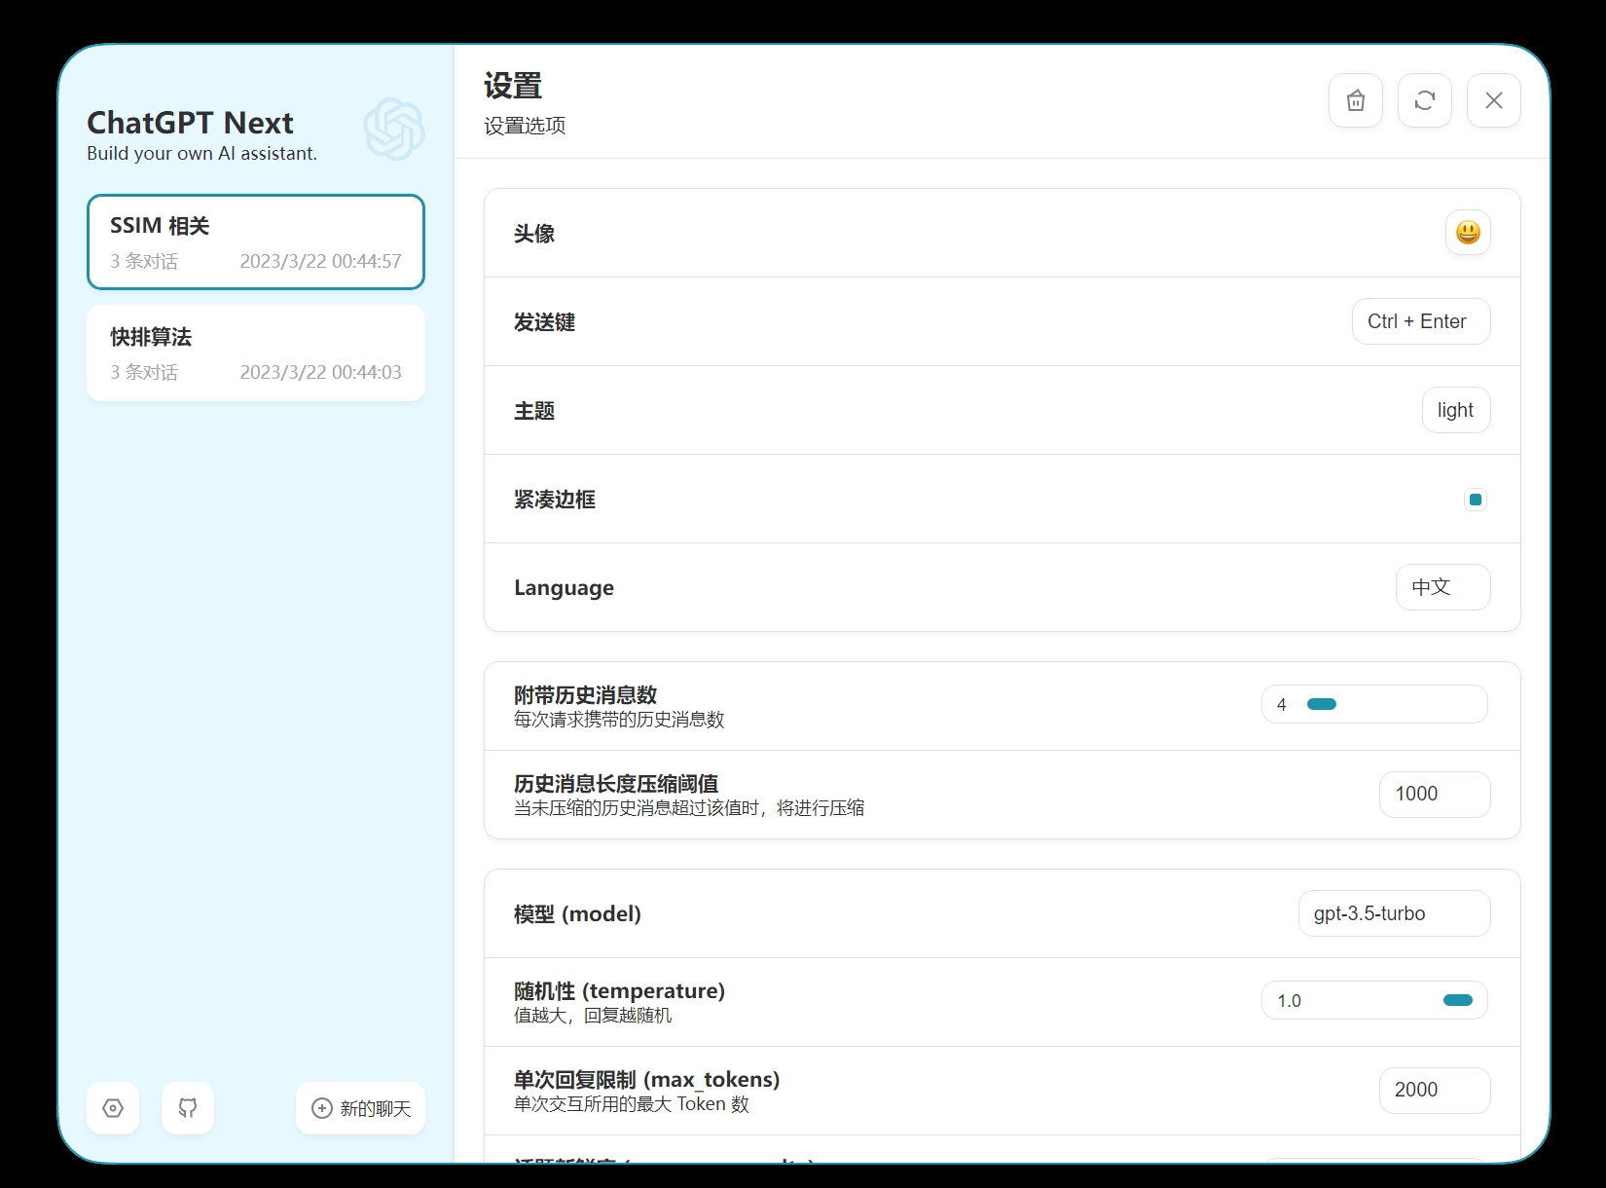Click the 附带历史消息数 heading
Screen dimensions: 1606x1188
click(586, 694)
